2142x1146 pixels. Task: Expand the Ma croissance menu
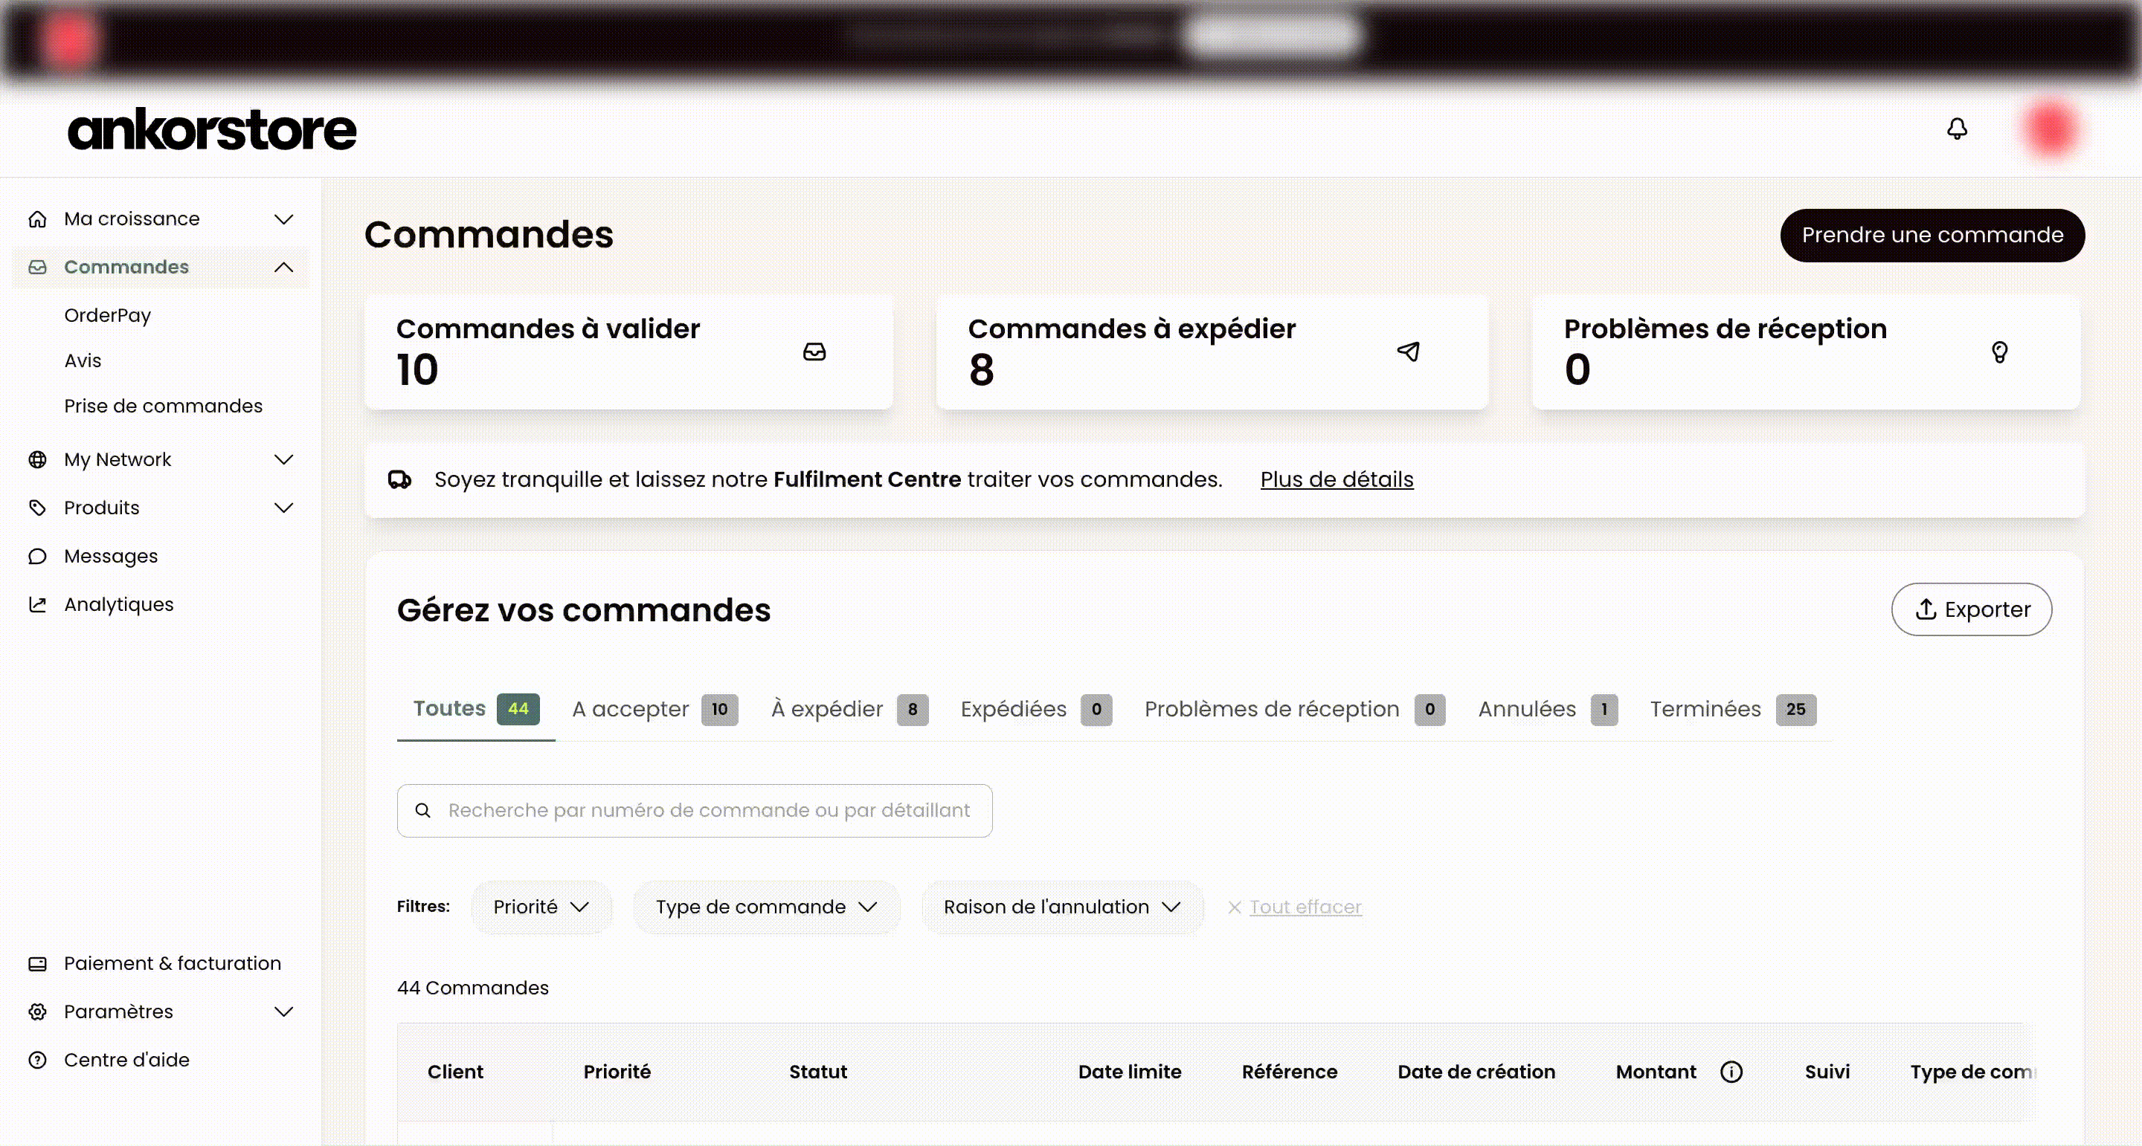pos(283,218)
